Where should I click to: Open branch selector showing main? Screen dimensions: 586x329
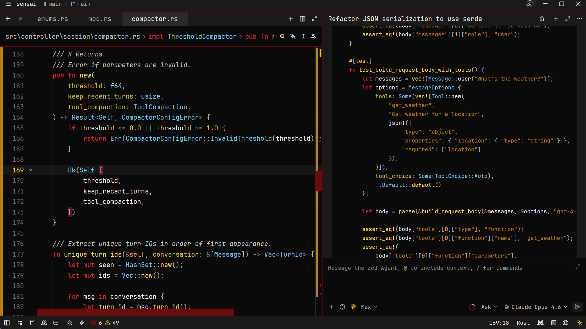pyautogui.click(x=81, y=4)
